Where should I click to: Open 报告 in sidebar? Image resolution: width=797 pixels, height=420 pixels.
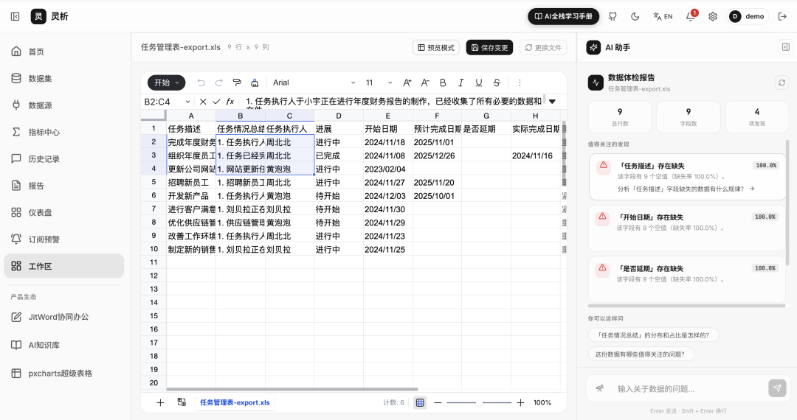click(x=63, y=186)
